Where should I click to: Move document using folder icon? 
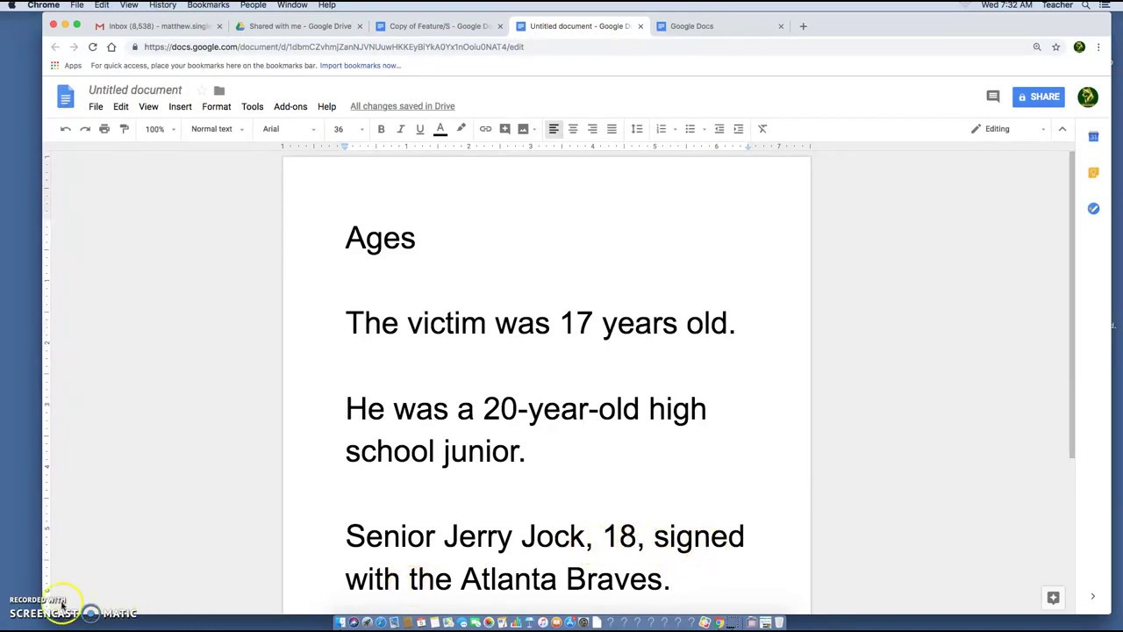pos(219,90)
